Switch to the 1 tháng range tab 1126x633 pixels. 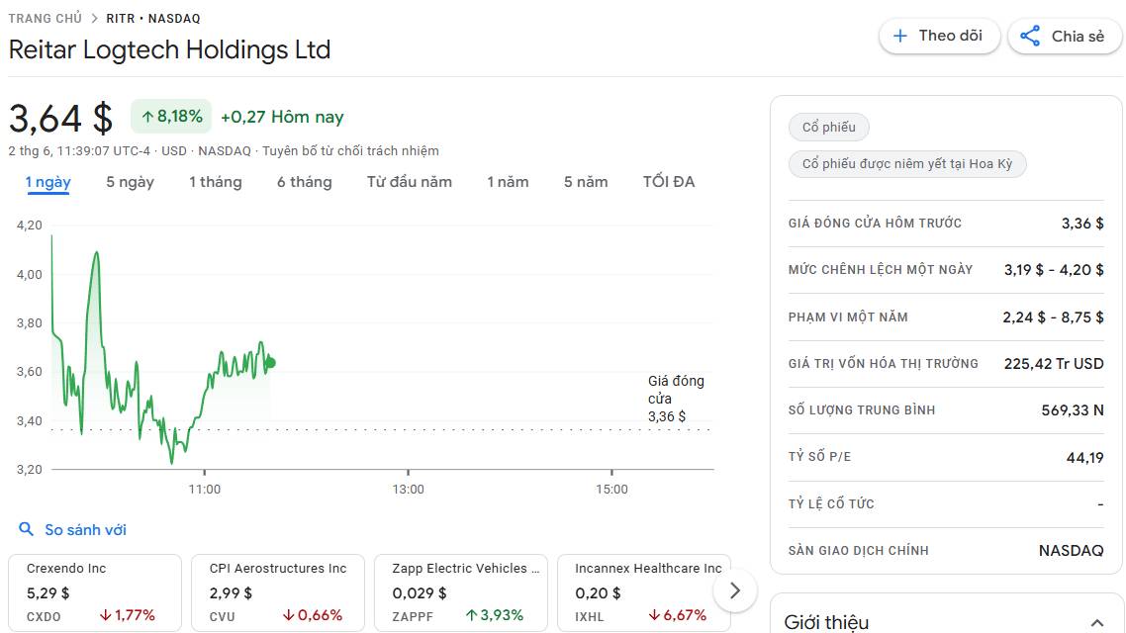pos(216,182)
